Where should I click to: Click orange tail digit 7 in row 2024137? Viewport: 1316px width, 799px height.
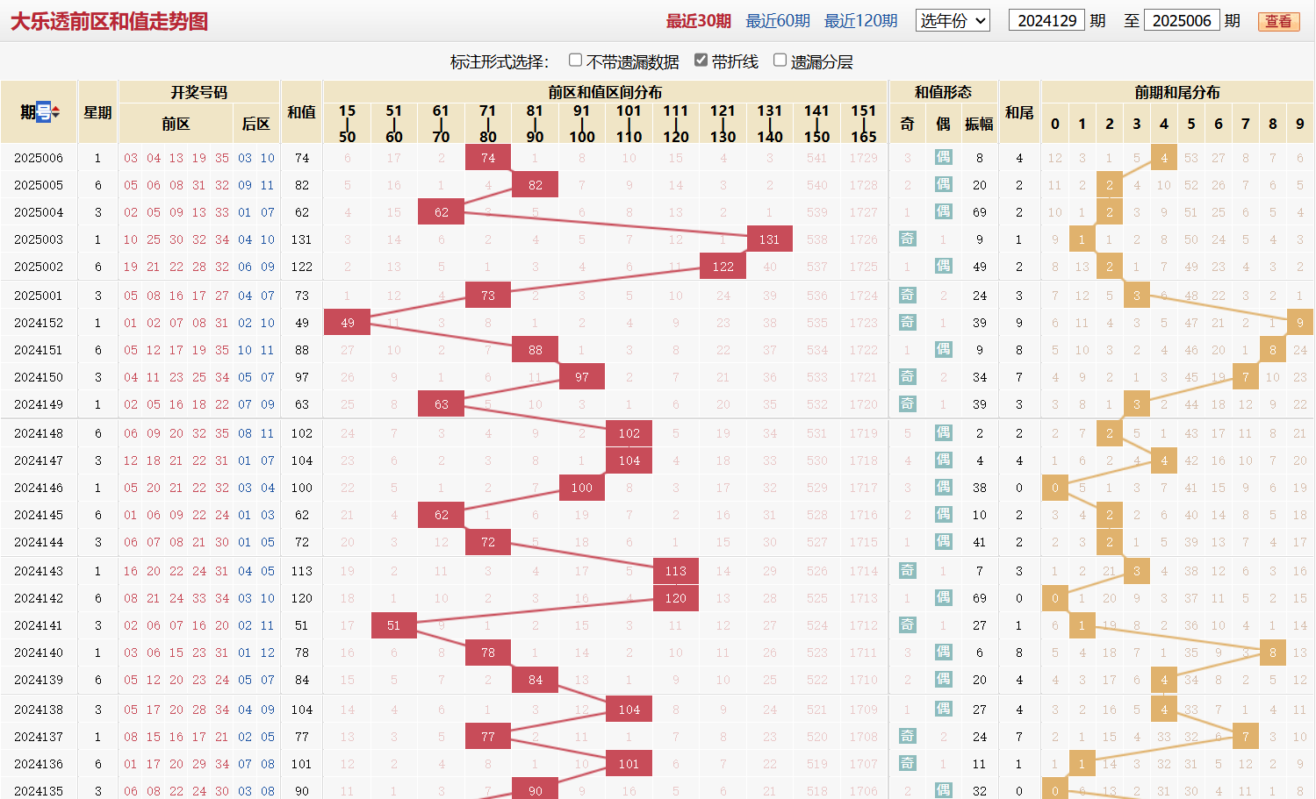[1246, 737]
